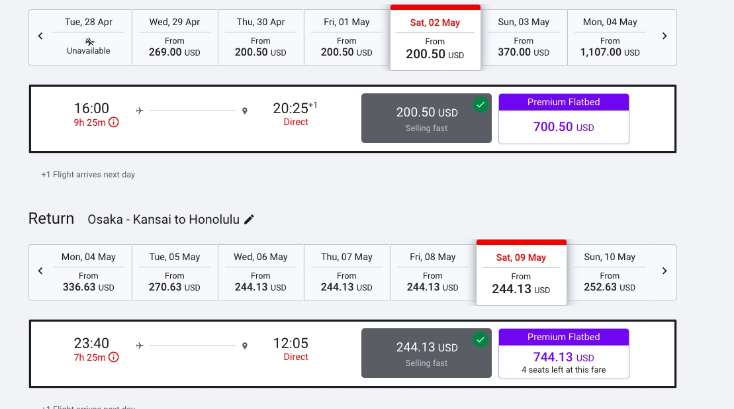Select Sun, 03 May departure date tab
Screen dimensions: 734x409
[524, 38]
